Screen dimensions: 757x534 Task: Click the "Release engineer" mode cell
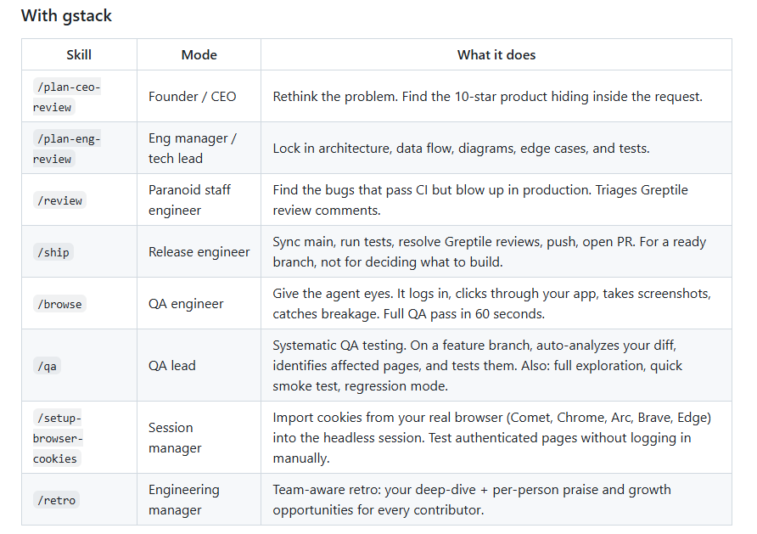coord(199,252)
